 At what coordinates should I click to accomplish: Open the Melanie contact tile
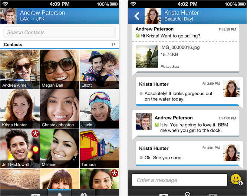(60, 149)
